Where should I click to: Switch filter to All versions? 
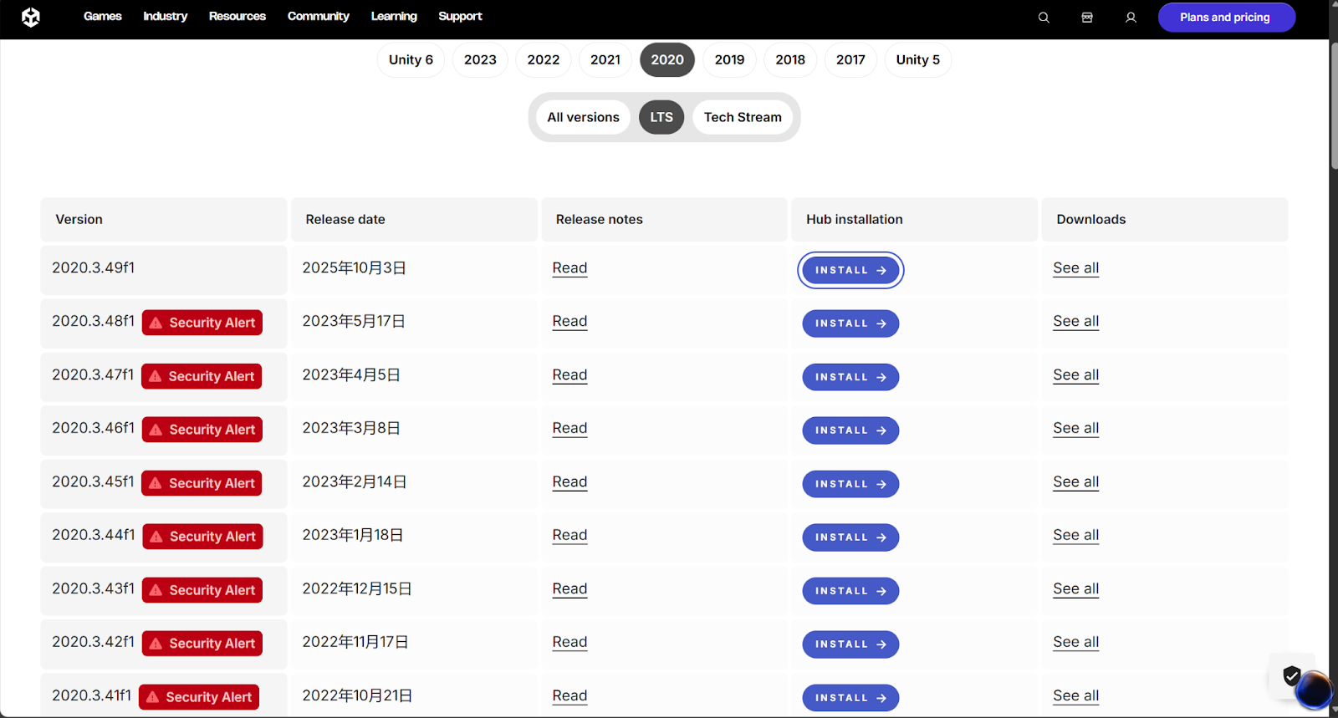click(x=583, y=117)
